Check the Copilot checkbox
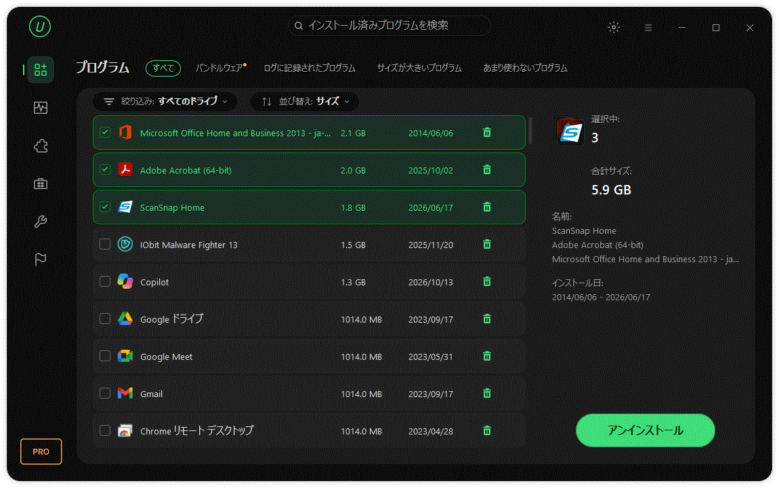The height and width of the screenshot is (488, 779). pyautogui.click(x=105, y=281)
